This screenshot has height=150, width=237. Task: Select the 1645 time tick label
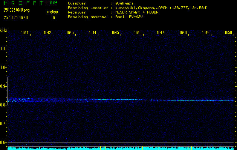[115, 33]
